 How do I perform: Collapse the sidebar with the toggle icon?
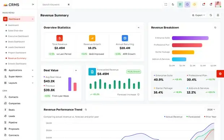pyautogui.click(x=33, y=4)
